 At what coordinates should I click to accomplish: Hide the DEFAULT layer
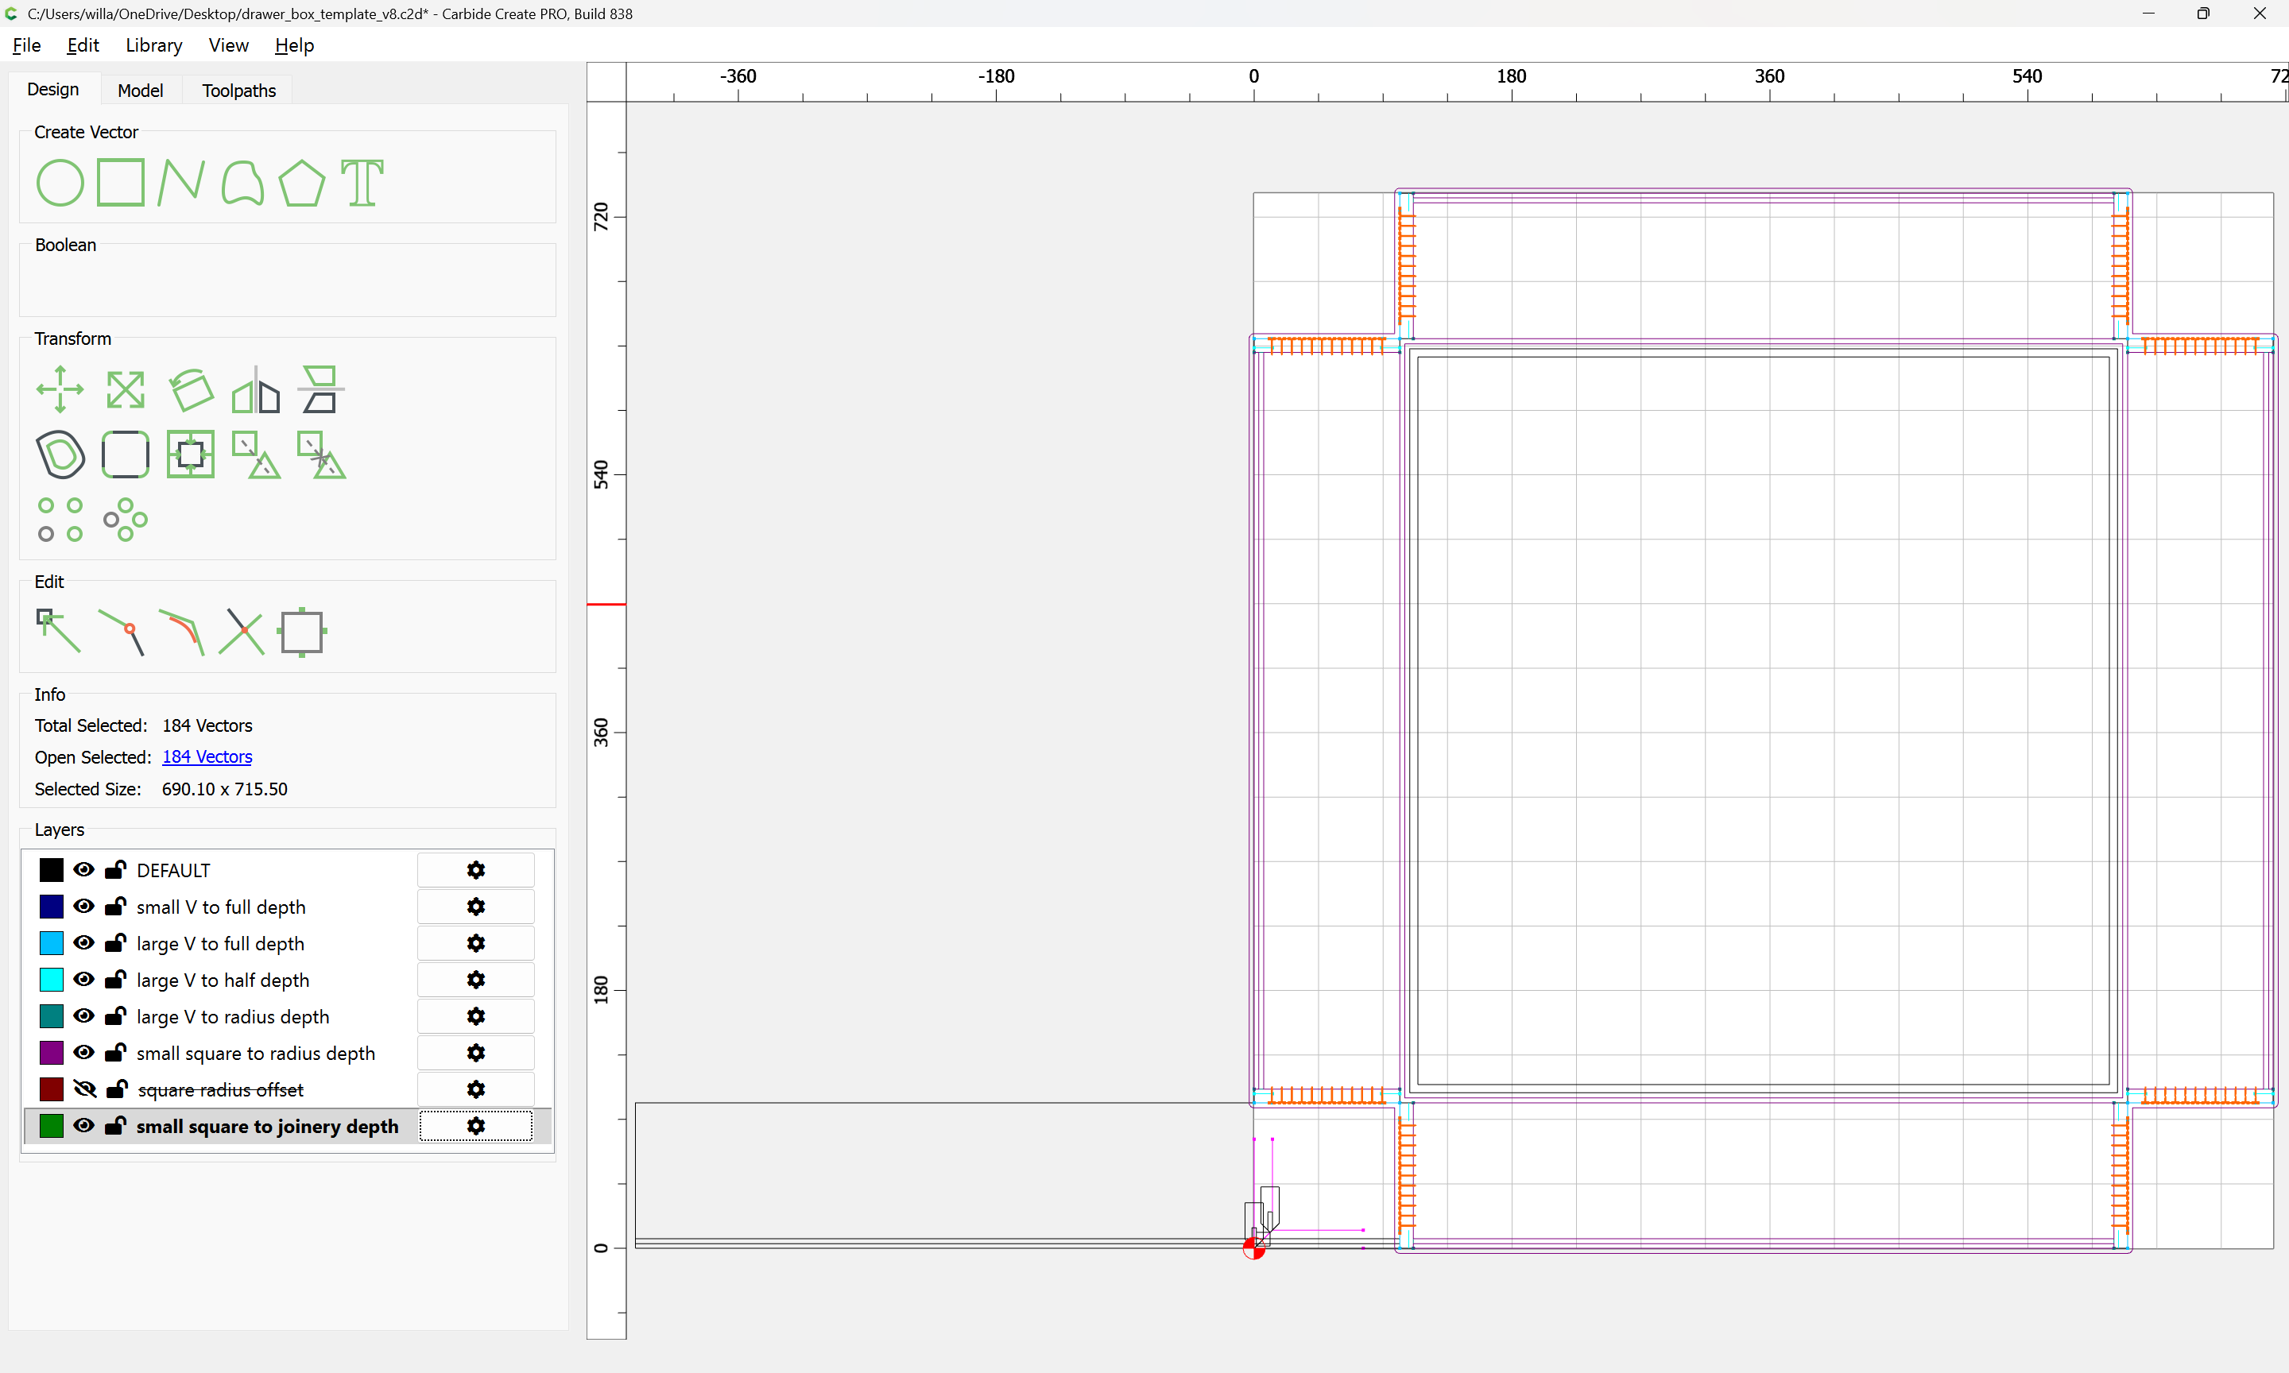coord(84,870)
